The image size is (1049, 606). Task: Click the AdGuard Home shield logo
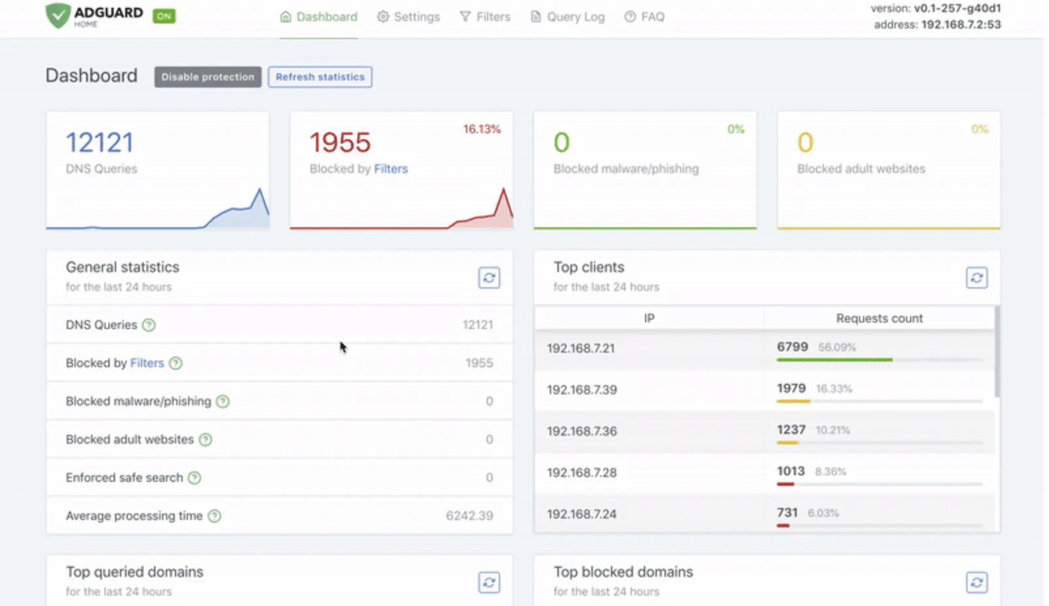(57, 15)
